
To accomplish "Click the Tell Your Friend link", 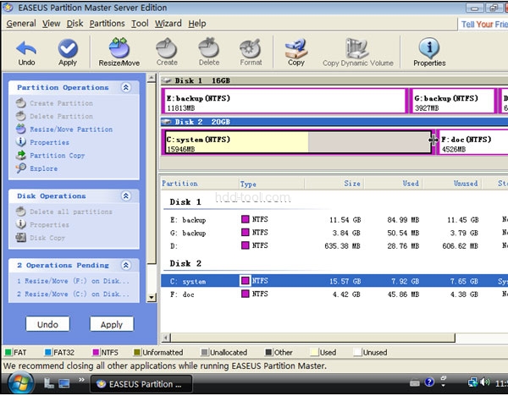I will (484, 25).
